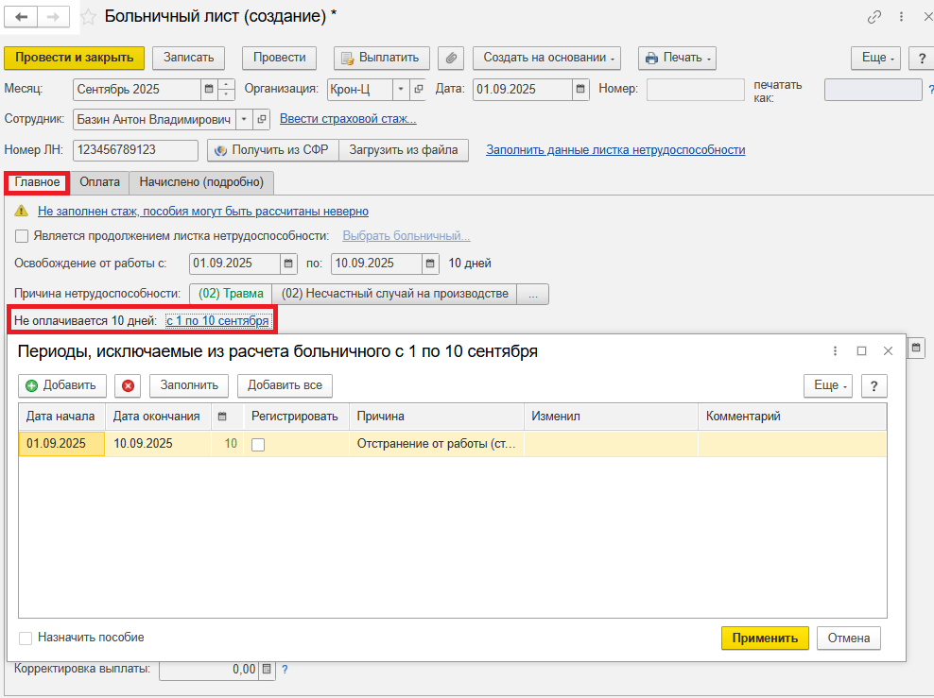Navigate back with the left arrow
Screen dimensions: 934x698
tap(22, 17)
